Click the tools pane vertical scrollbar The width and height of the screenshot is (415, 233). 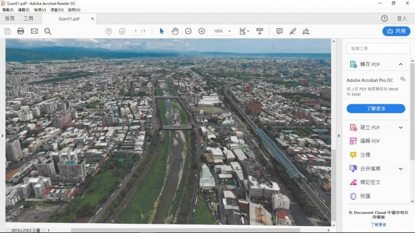pyautogui.click(x=412, y=111)
